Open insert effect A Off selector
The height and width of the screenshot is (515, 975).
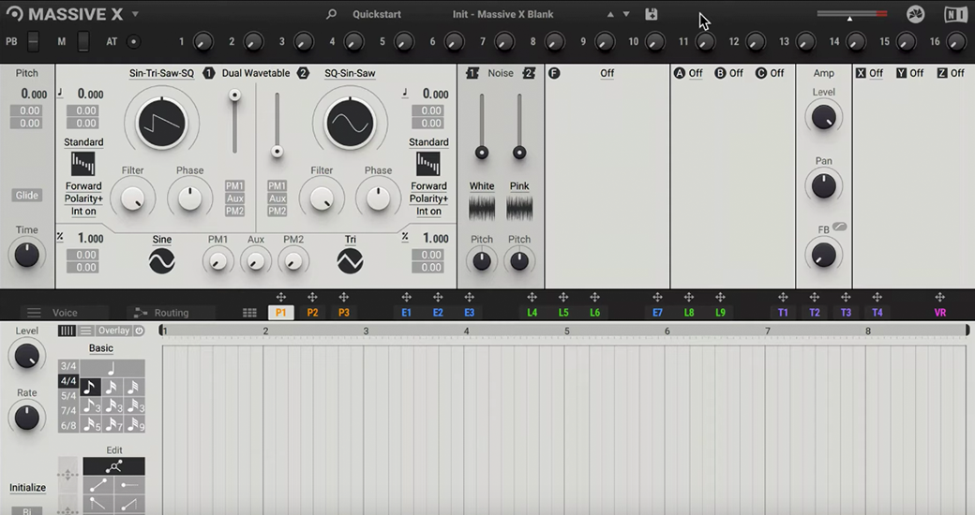696,73
